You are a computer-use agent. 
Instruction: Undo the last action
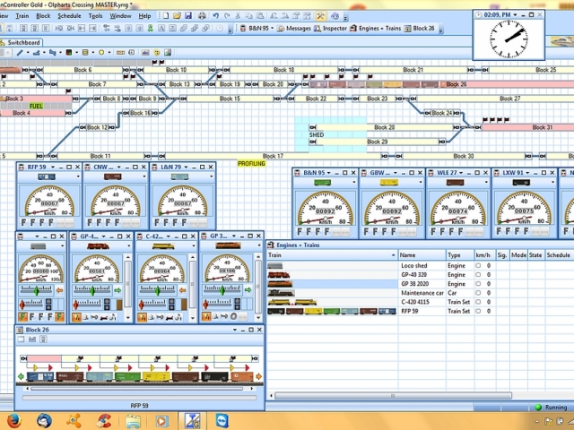[215, 16]
